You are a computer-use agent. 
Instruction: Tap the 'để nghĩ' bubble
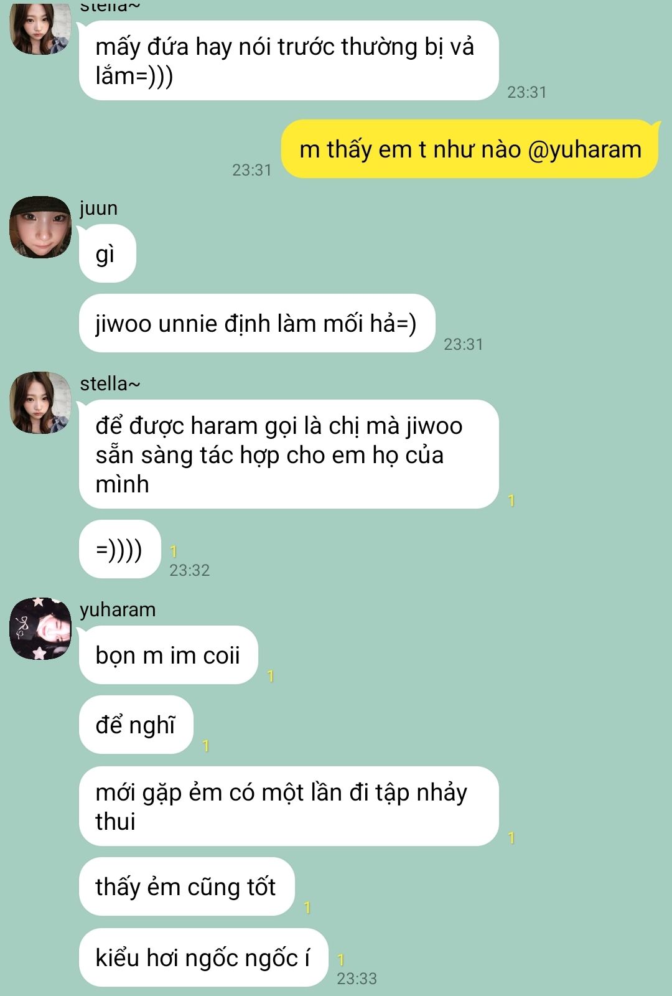click(x=136, y=725)
